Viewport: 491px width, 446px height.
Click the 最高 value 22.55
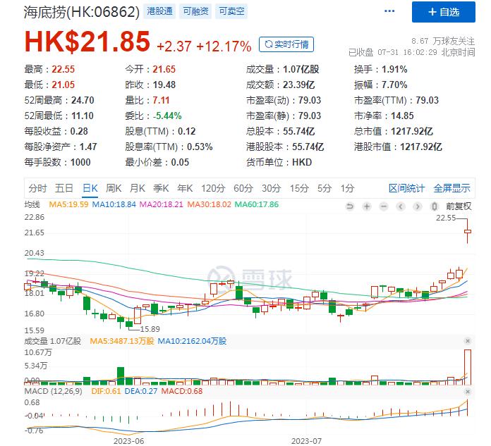tap(63, 69)
